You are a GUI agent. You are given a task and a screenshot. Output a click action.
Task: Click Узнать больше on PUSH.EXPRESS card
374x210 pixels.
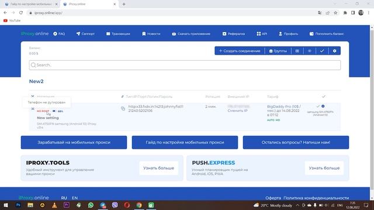tap(324, 168)
